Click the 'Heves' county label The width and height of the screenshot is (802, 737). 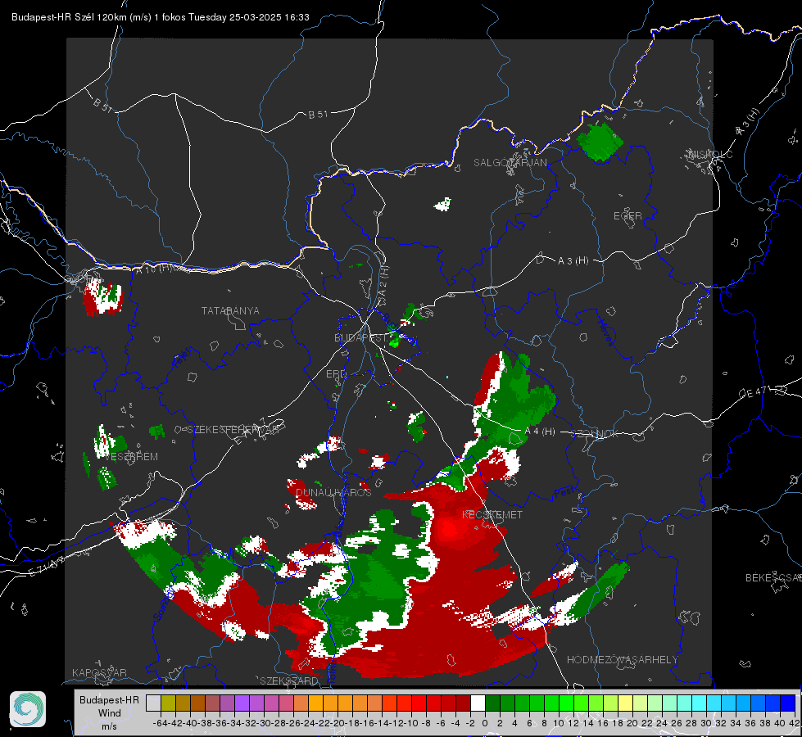pos(605,332)
